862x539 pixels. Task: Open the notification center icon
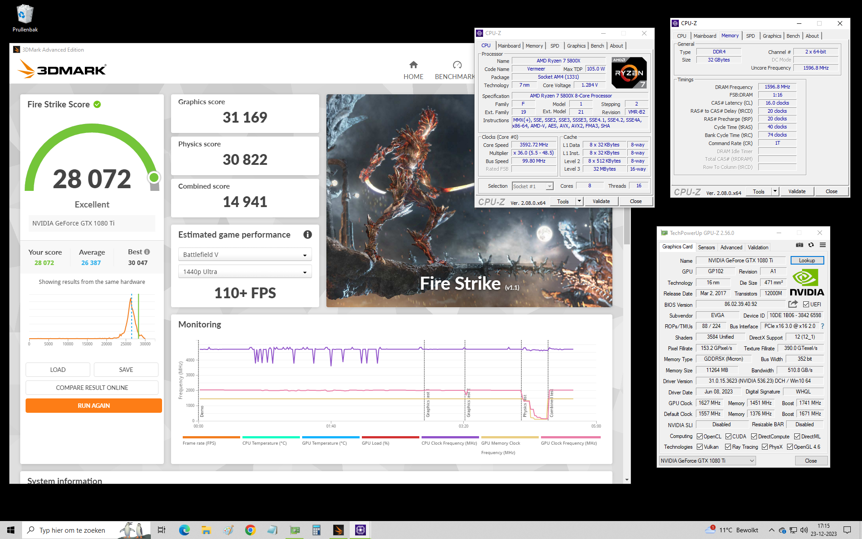[x=847, y=530]
